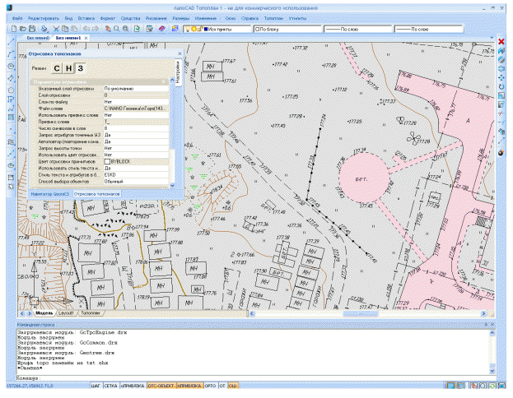Open the 'По блоку' color dropdown
Viewport: 513px width, 398px height.
click(288, 29)
